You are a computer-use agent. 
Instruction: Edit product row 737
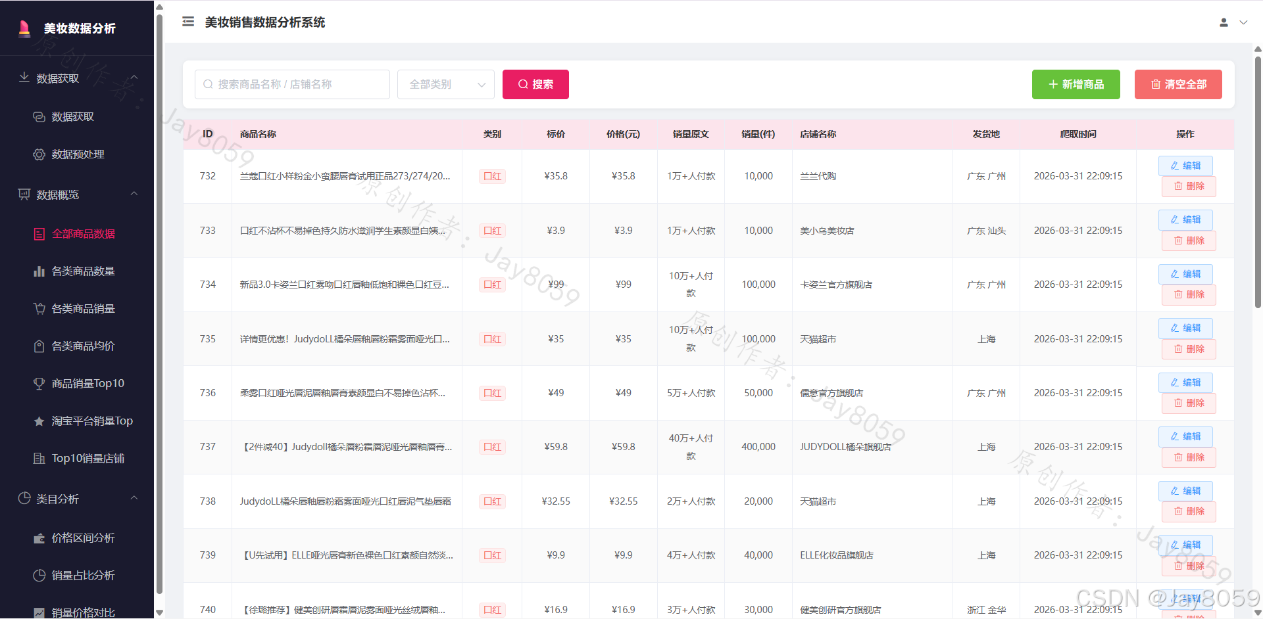pos(1185,436)
